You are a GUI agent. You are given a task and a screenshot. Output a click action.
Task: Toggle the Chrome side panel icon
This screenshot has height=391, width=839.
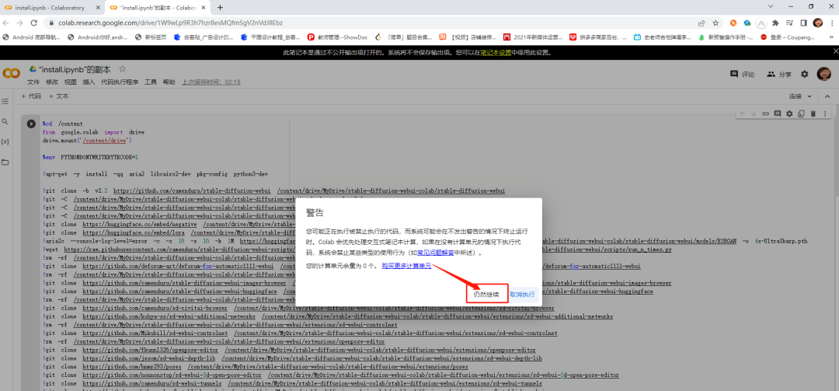(803, 23)
